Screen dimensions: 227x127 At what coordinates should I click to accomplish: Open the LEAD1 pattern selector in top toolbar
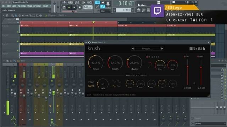click(x=124, y=10)
